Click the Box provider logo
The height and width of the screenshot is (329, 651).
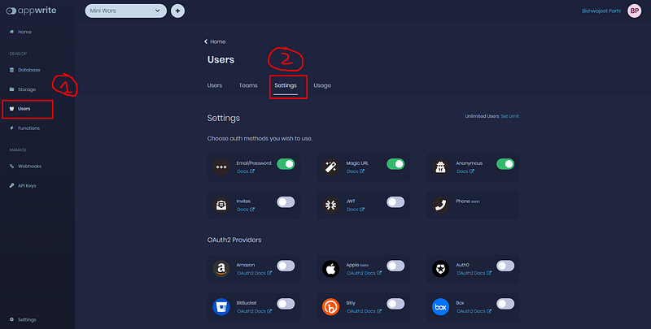440,307
